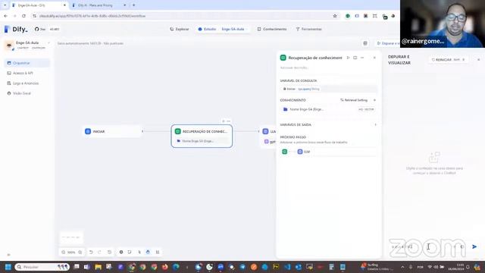Open Microsoft Edge from the taskbar
This screenshot has width=485, height=273.
[176, 267]
